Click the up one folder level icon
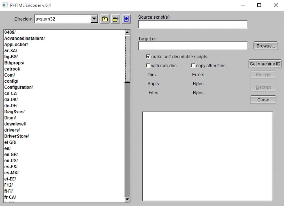This screenshot has width=284, height=206. [x=105, y=19]
